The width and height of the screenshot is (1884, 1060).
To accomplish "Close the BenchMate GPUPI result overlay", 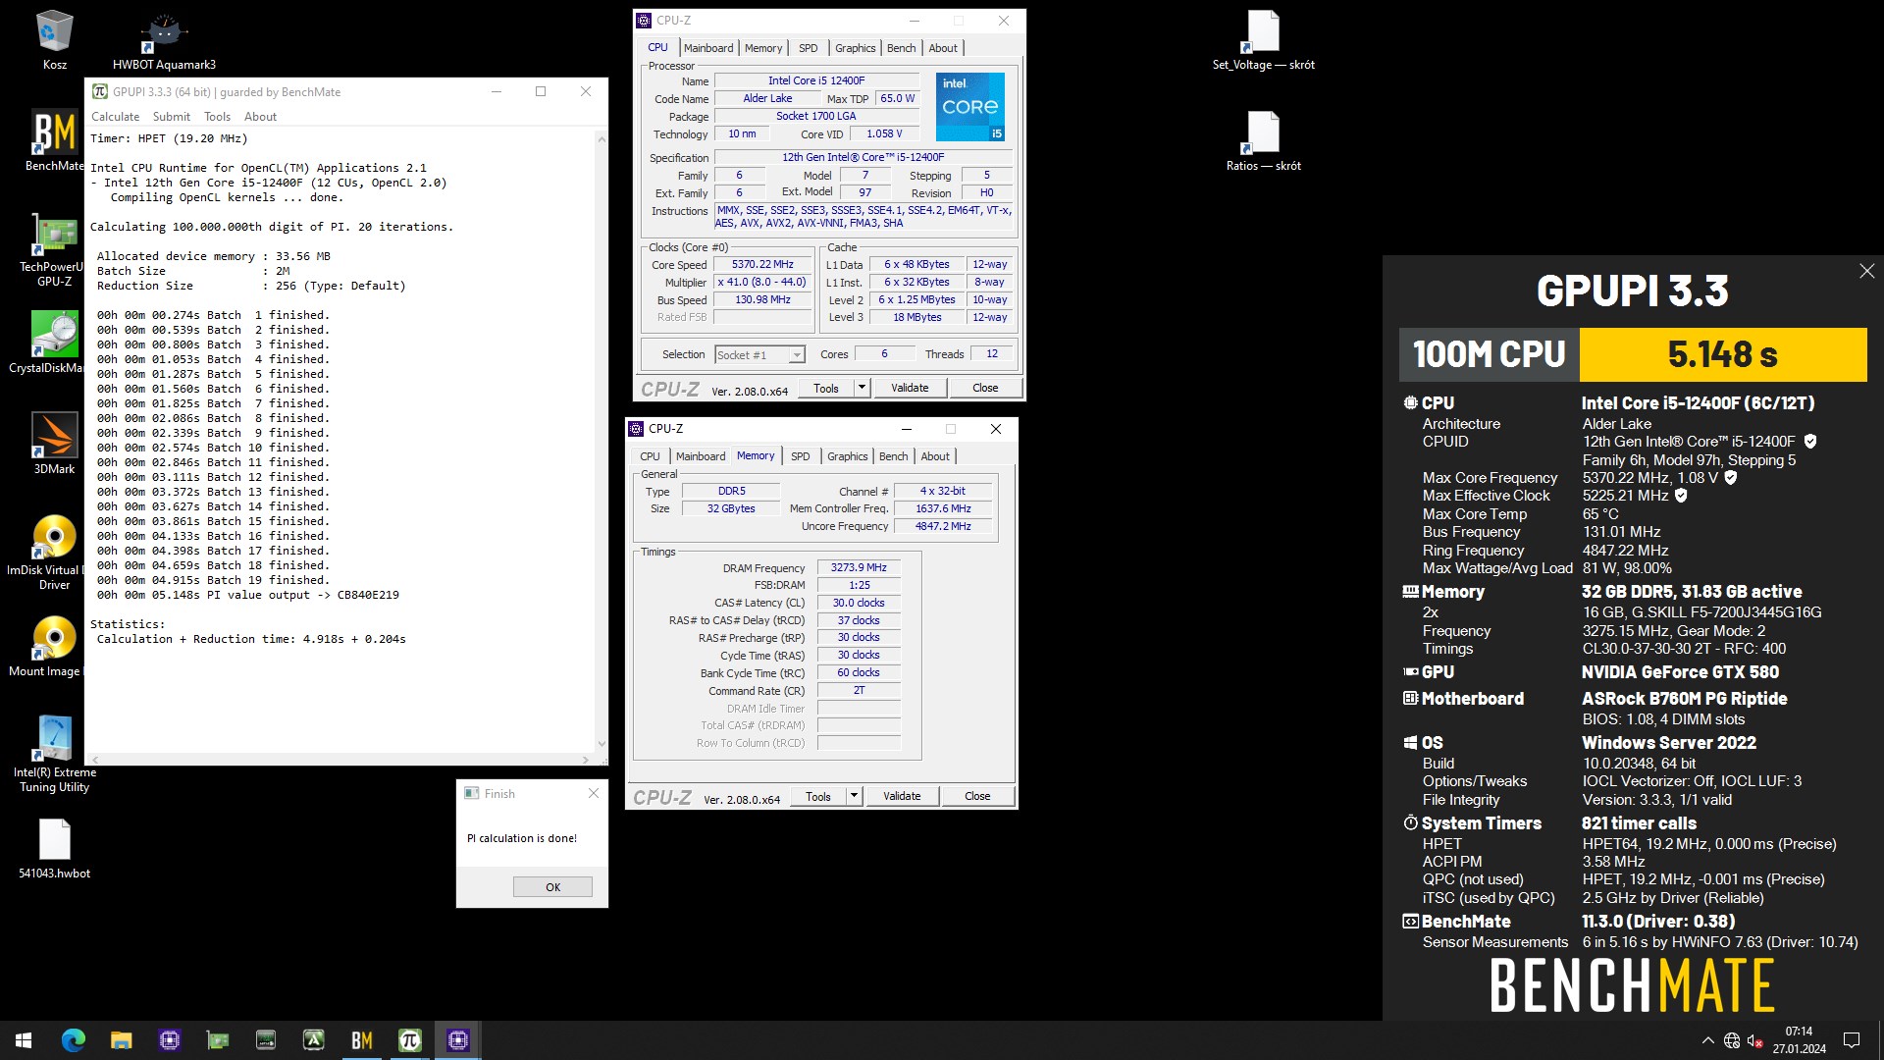I will [x=1866, y=271].
